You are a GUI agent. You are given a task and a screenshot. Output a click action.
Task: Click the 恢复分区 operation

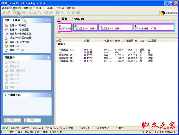[x=12, y=83]
